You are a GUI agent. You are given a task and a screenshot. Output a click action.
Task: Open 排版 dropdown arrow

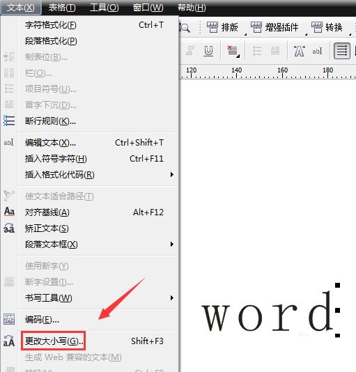[245, 34]
